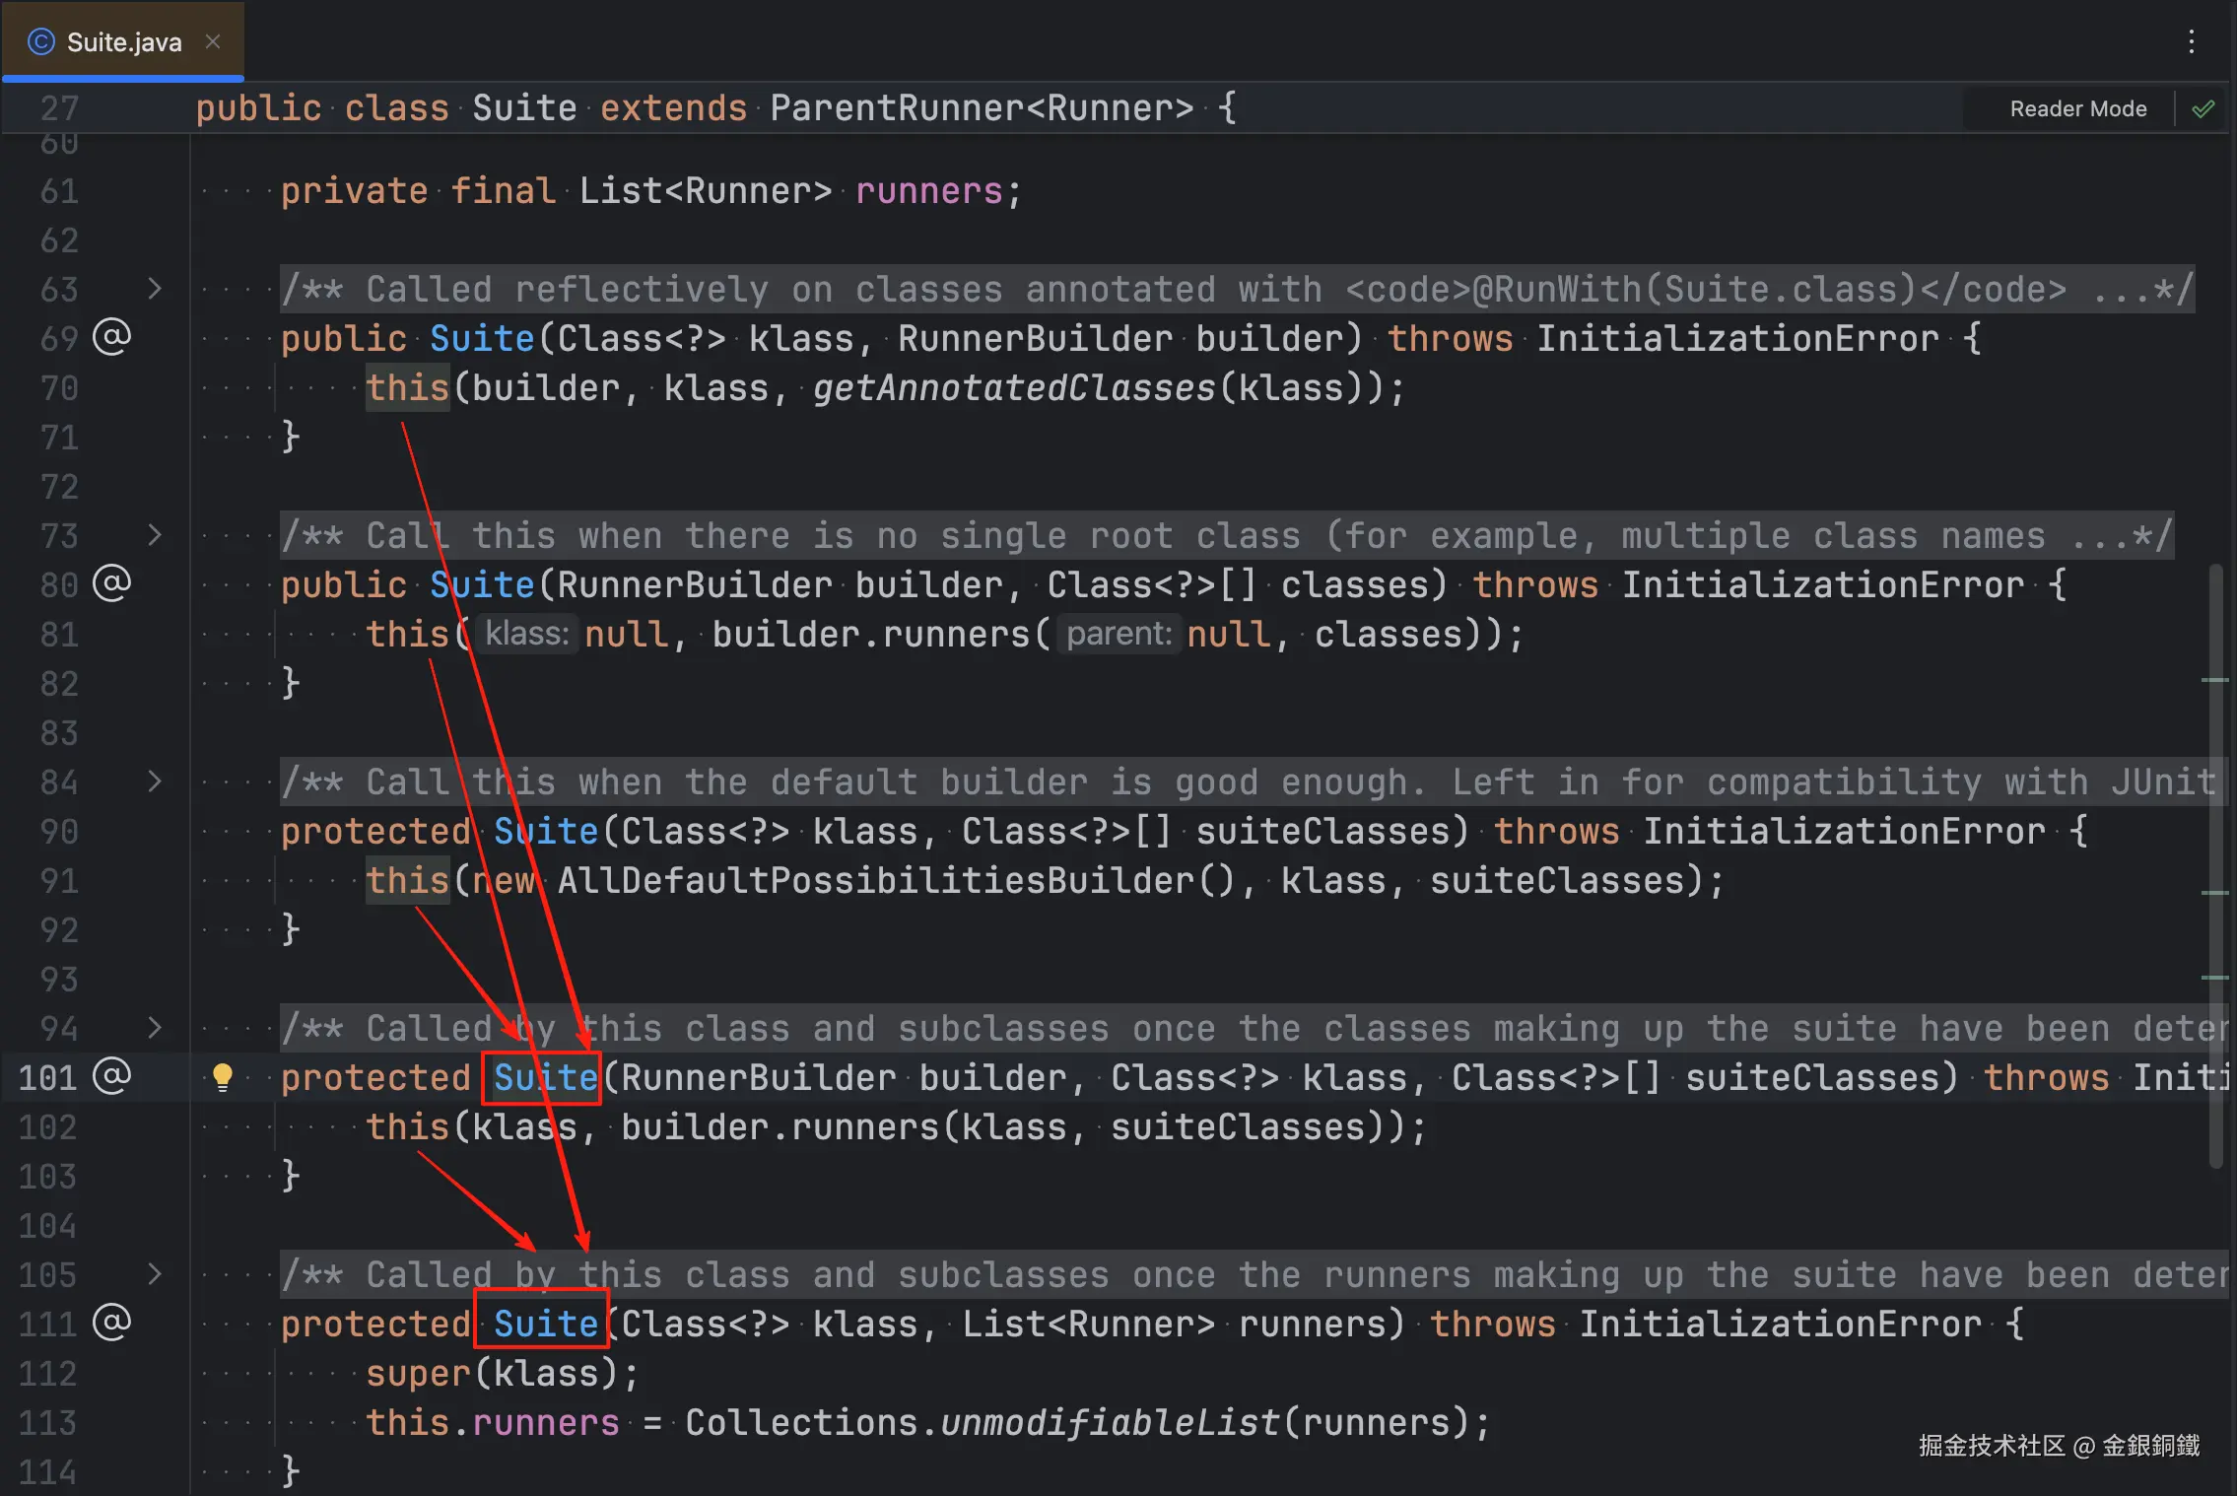Close the Suite.java tab
This screenshot has height=1496, width=2237.
click(213, 41)
